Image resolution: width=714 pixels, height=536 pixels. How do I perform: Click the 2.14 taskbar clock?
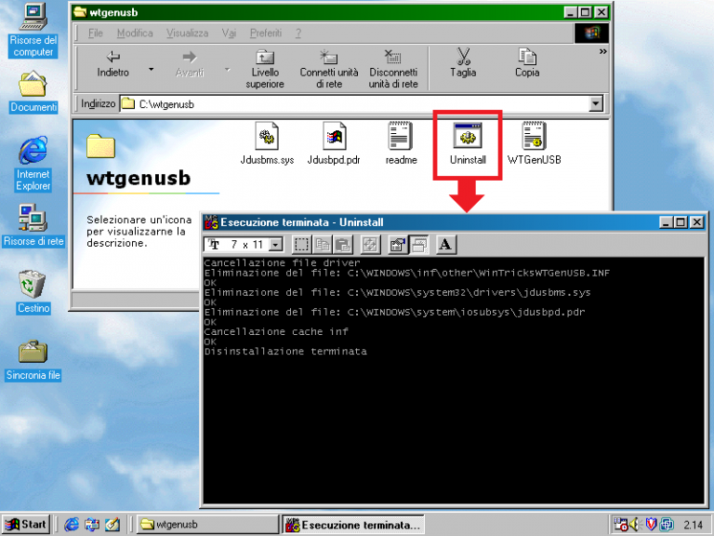tap(693, 525)
